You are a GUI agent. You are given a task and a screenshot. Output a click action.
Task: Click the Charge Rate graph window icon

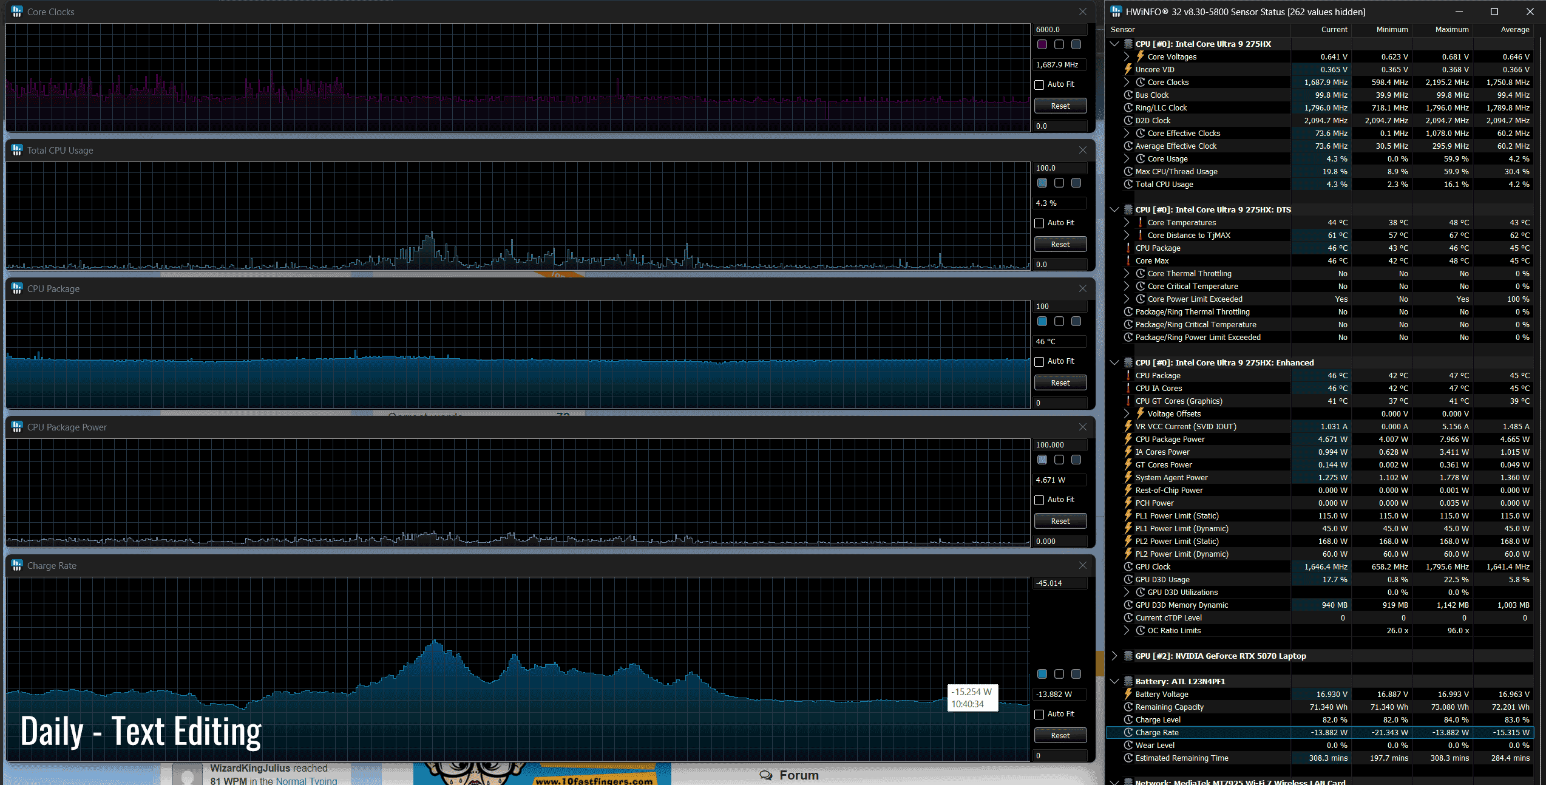click(17, 565)
